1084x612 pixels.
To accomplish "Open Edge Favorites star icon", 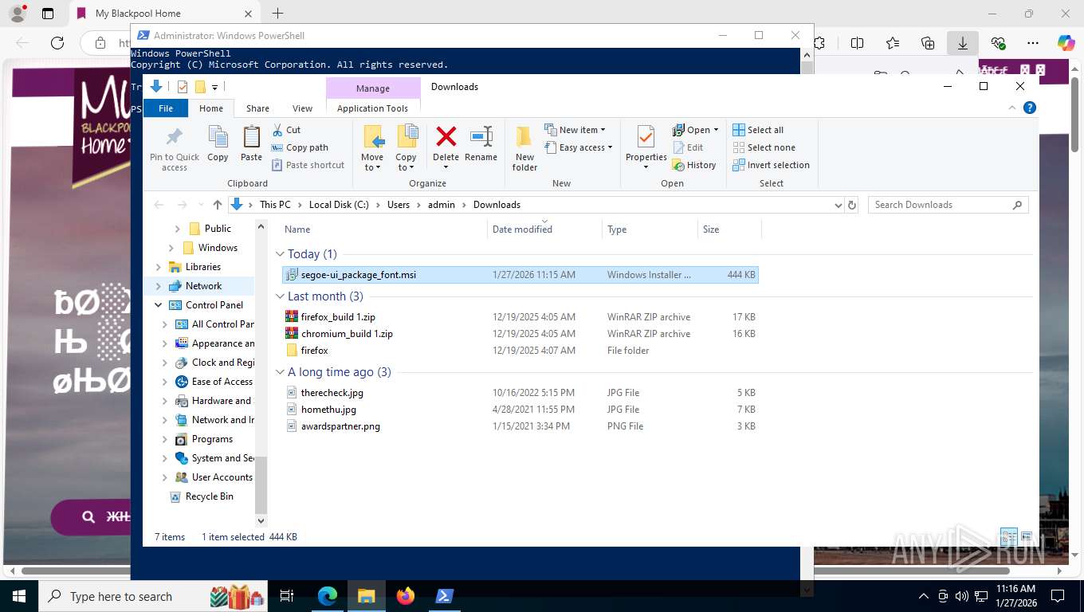I will click(893, 43).
